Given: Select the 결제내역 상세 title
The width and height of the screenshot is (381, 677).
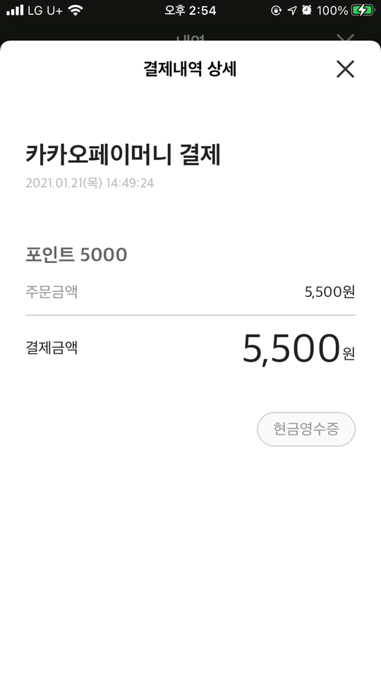Looking at the screenshot, I should click(x=190, y=69).
